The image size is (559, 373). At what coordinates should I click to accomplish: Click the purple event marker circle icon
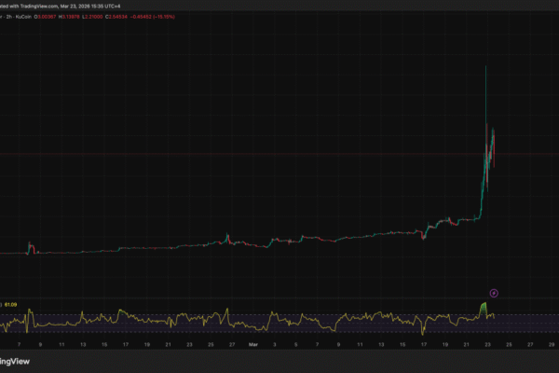[x=494, y=293]
